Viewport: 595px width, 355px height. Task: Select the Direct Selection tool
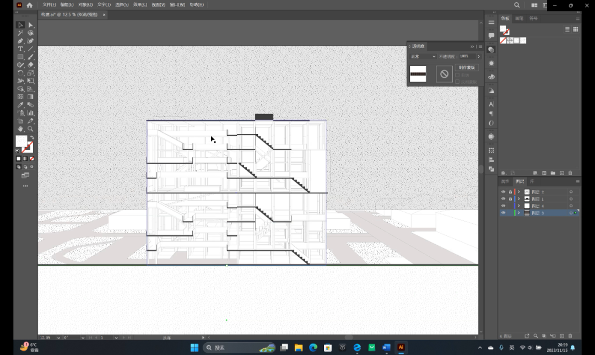pyautogui.click(x=31, y=25)
